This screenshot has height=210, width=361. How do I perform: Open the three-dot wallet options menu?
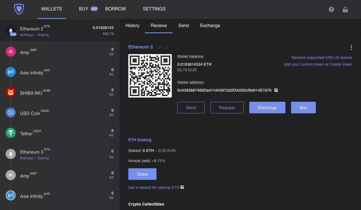[351, 47]
